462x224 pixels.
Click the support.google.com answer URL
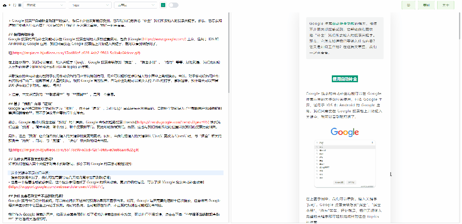(56, 187)
